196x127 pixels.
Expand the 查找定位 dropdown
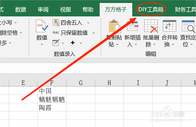coord(192,44)
